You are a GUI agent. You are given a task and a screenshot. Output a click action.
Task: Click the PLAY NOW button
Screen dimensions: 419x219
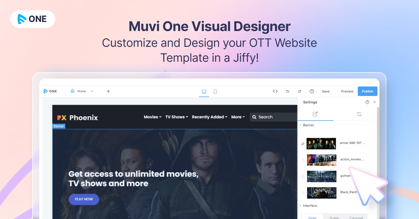coord(84,199)
